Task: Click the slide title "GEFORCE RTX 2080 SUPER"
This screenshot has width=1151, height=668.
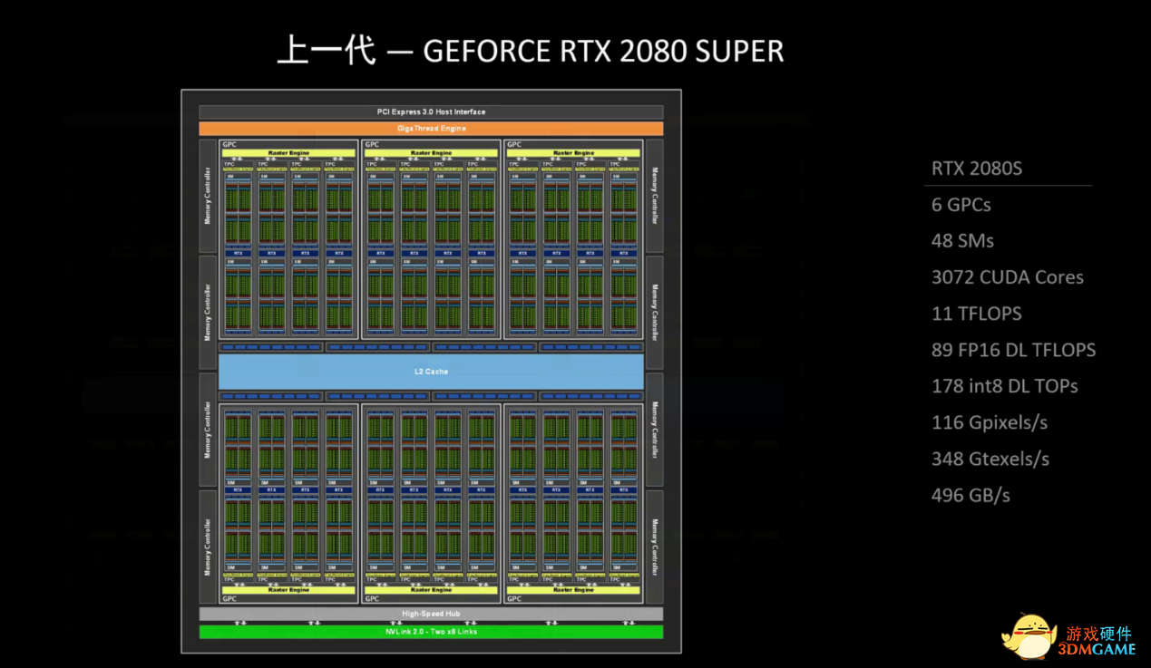Action: [603, 52]
